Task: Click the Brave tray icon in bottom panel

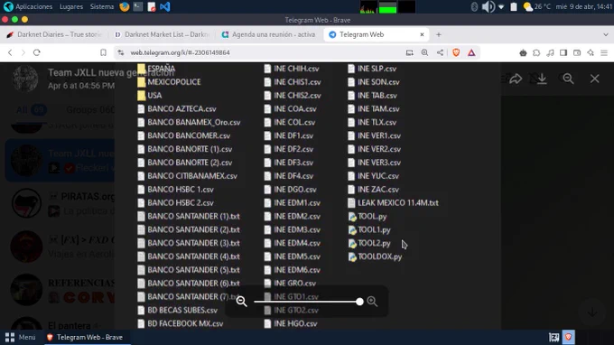Action: click(x=568, y=337)
